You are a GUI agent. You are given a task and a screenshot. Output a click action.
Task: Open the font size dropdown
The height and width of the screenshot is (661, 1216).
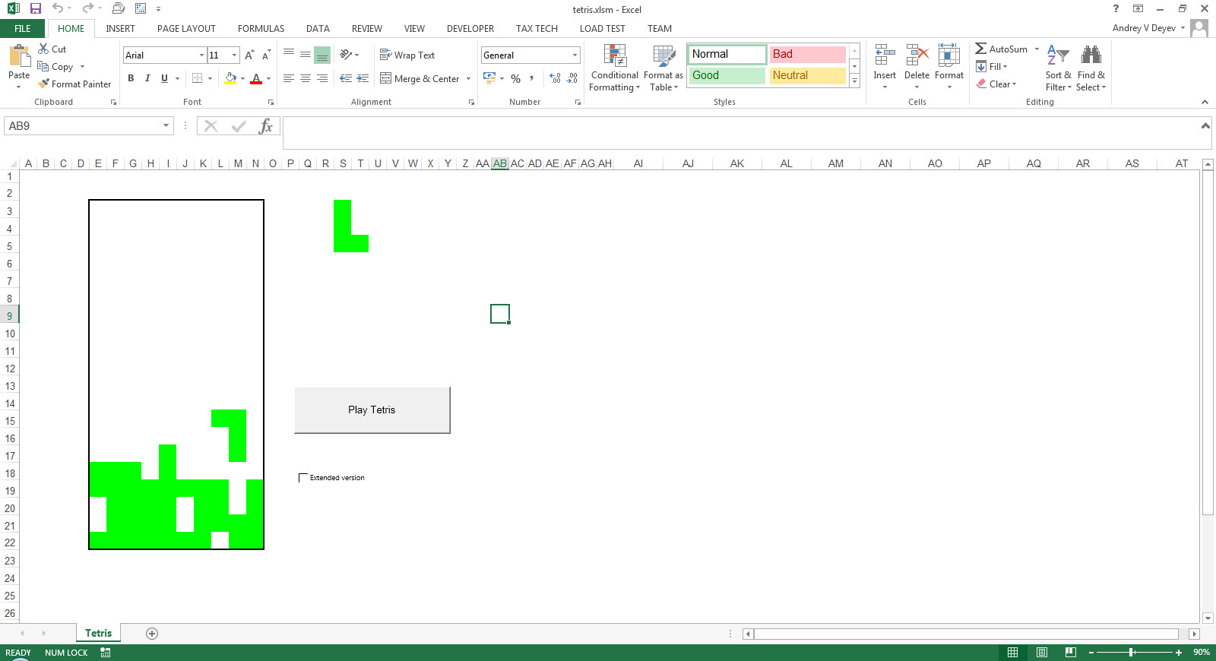tap(234, 55)
